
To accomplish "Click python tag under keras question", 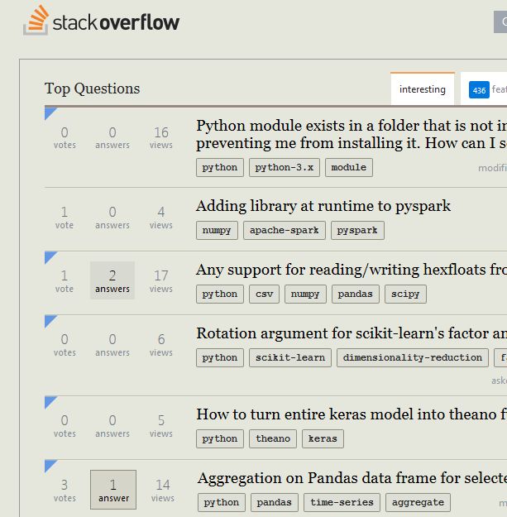I will (x=220, y=438).
